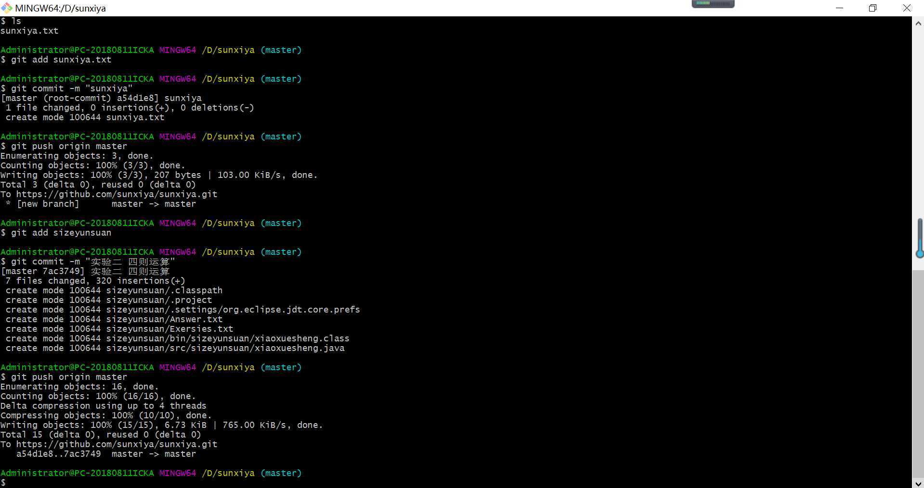
Task: Click 'Writing objects: 100% (3/3), 207 bytes' line
Action: click(x=159, y=175)
